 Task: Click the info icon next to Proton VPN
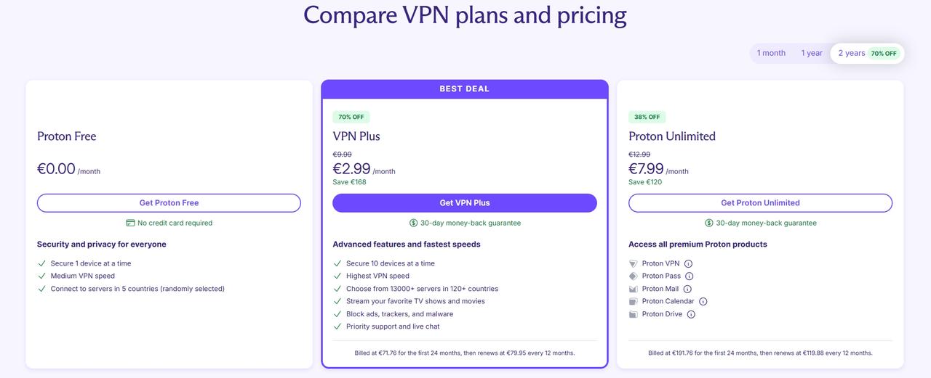coord(688,263)
